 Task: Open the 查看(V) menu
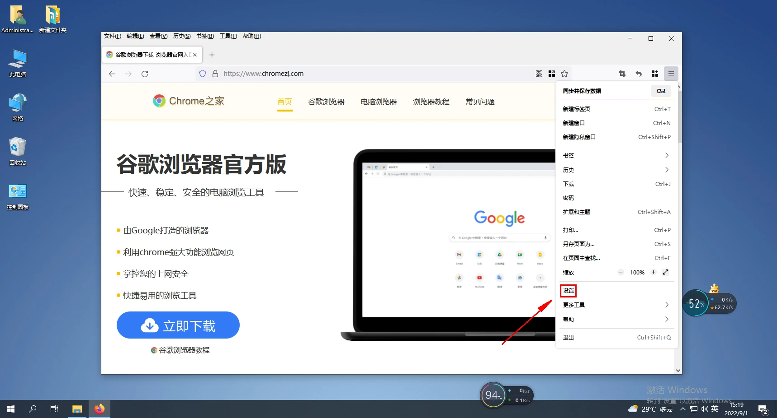click(158, 36)
